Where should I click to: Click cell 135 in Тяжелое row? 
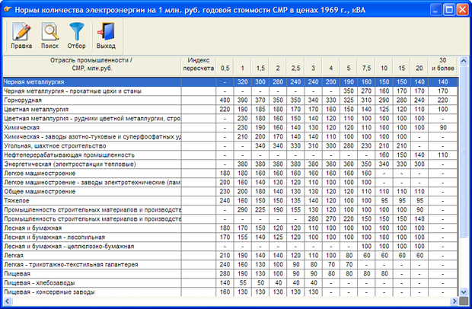click(x=295, y=201)
